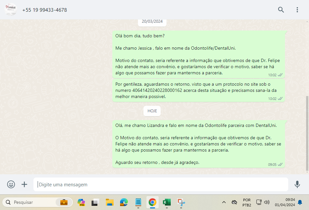Open the notifications bell
The image size is (309, 210).
(300, 202)
